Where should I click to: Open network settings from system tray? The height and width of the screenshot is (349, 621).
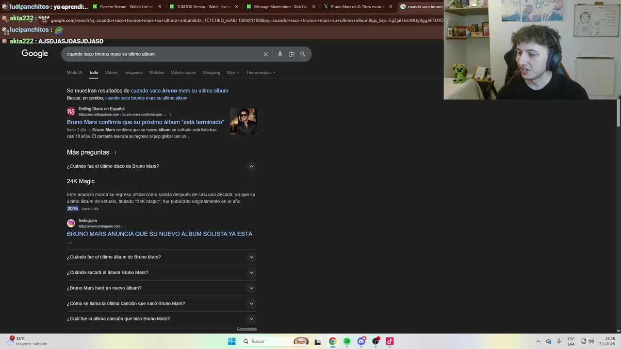(583, 341)
